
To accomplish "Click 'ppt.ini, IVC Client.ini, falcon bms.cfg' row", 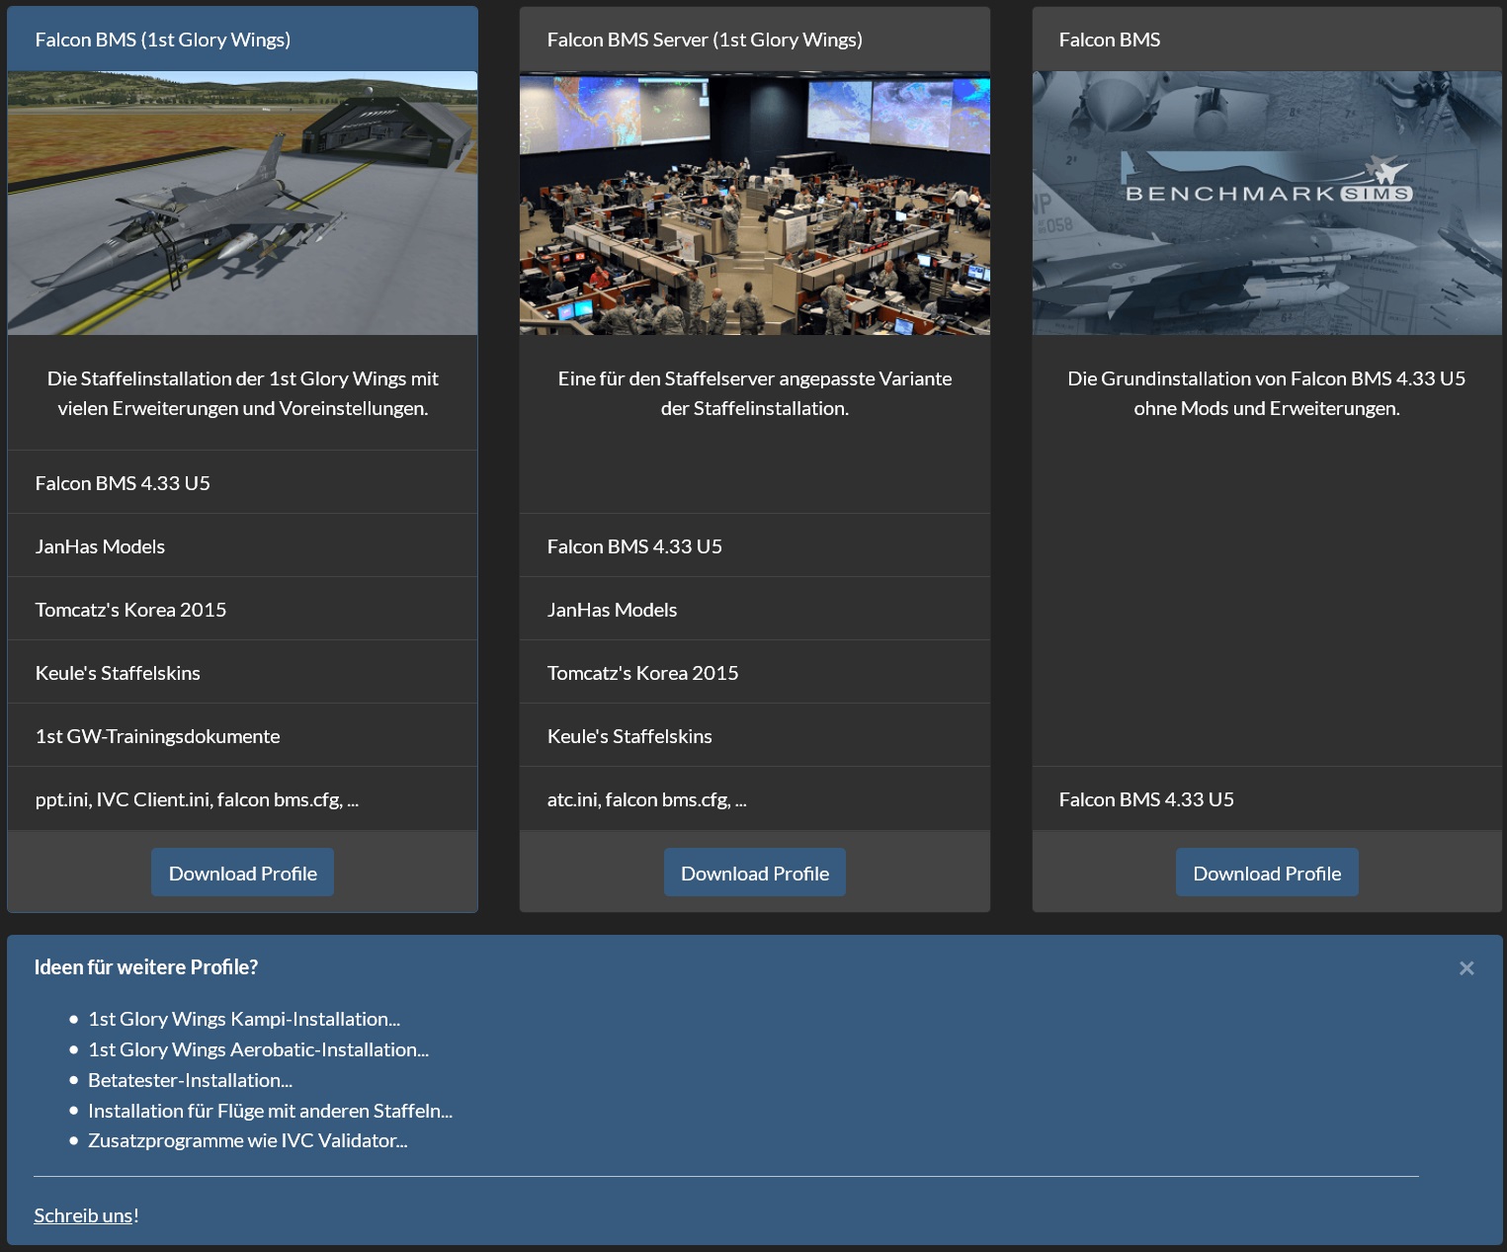I will pos(242,798).
